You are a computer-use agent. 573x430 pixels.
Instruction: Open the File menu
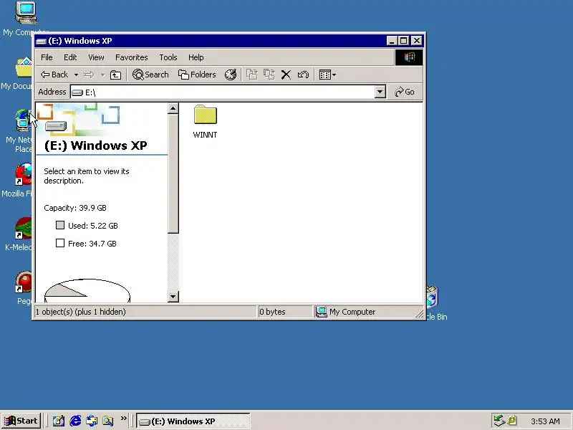click(47, 57)
